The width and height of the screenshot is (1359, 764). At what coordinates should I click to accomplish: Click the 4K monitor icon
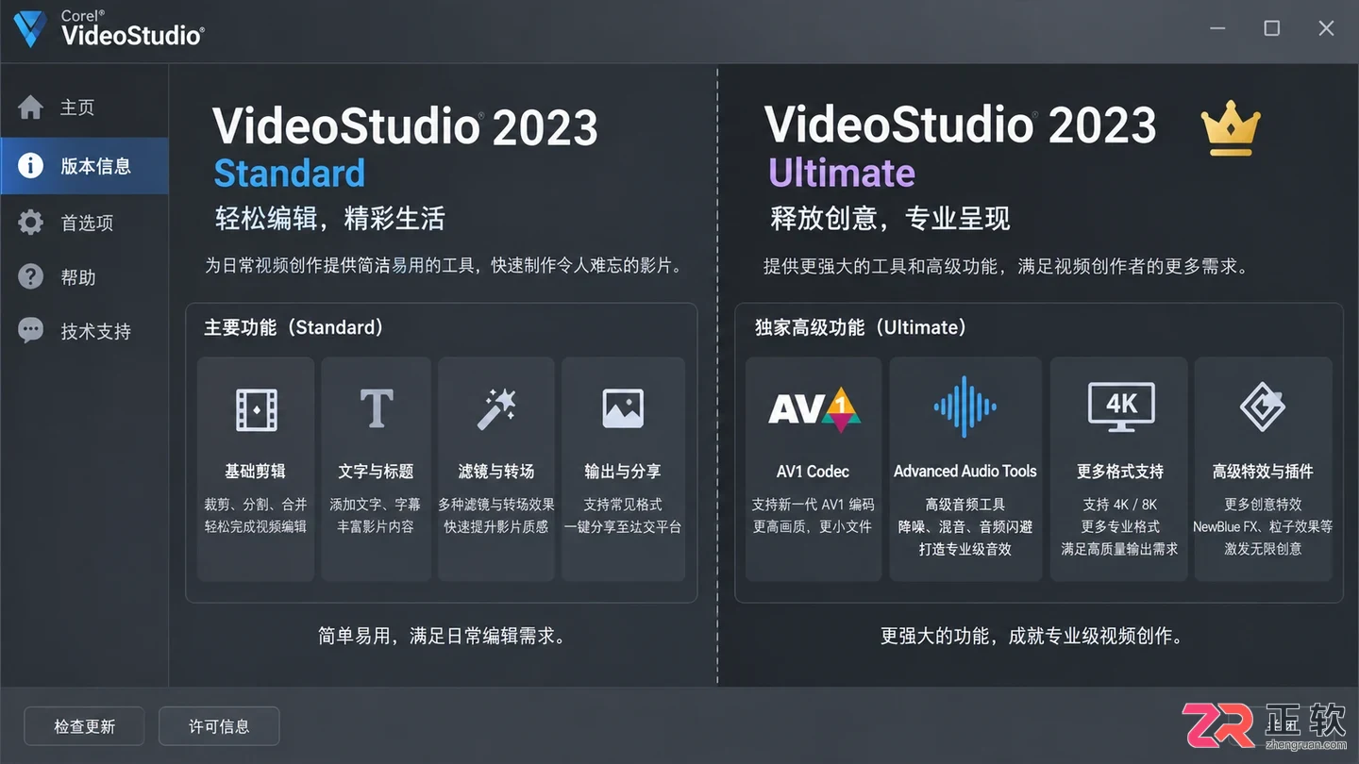1120,407
